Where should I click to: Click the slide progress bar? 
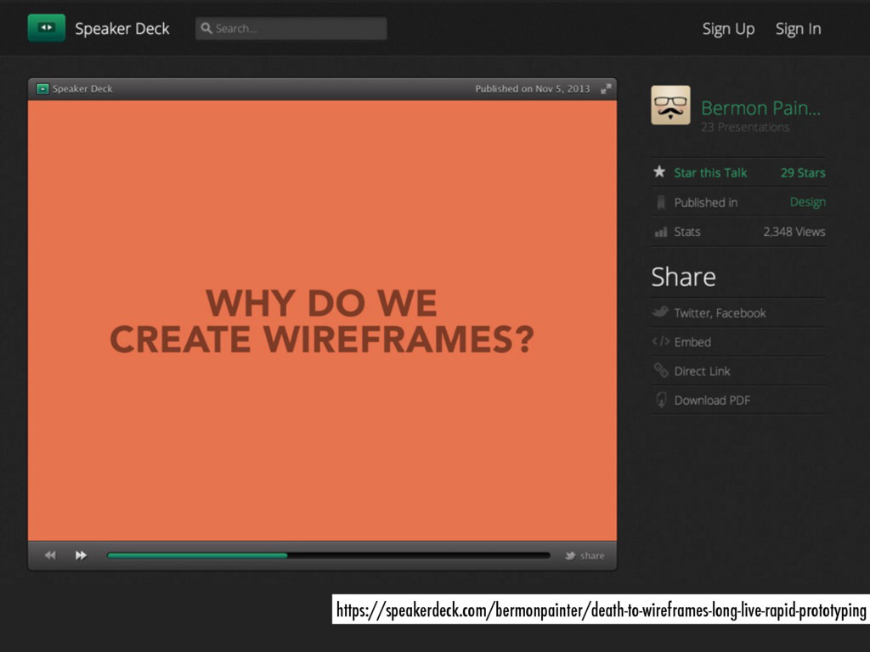(x=328, y=555)
